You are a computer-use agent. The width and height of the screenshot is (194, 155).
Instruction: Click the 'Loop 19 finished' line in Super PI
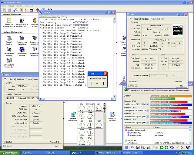pos(64,82)
